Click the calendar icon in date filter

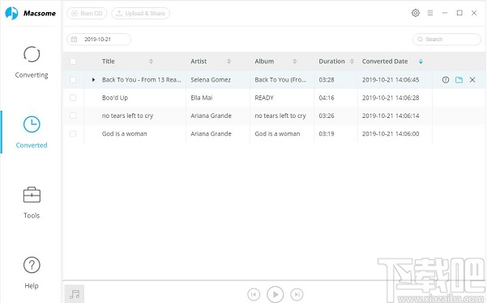tap(75, 40)
